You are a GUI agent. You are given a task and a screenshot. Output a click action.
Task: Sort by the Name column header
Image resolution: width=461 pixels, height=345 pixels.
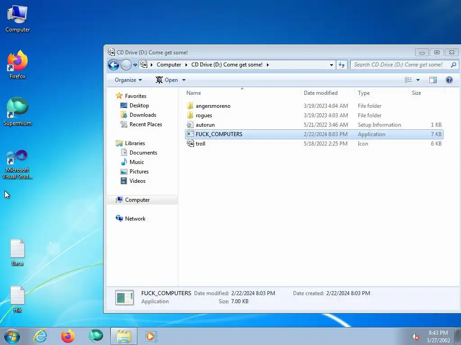[243, 93]
